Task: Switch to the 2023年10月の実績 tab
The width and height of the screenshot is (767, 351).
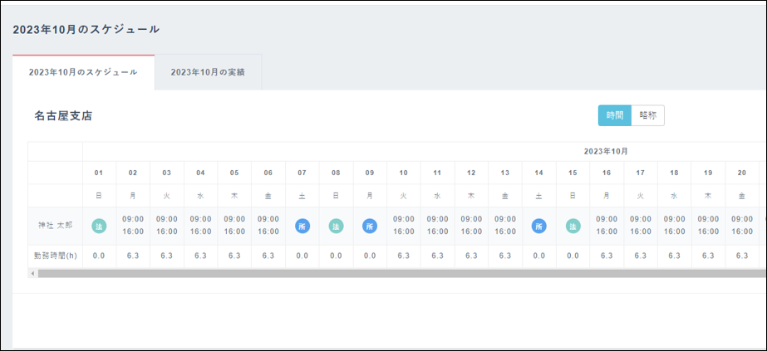Action: point(208,72)
